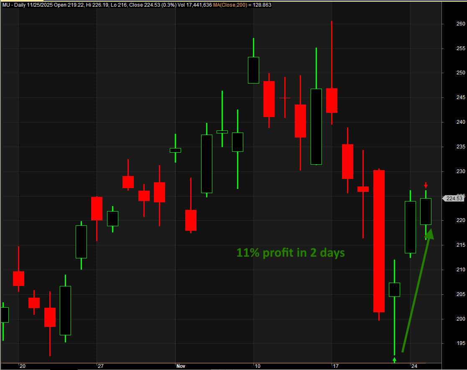Click the 224.53 current price tag
The image size is (467, 370).
454,199
